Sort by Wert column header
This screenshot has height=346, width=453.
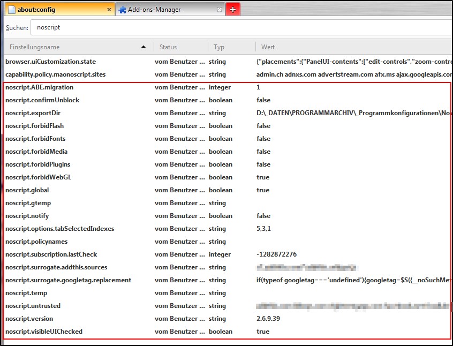354,47
